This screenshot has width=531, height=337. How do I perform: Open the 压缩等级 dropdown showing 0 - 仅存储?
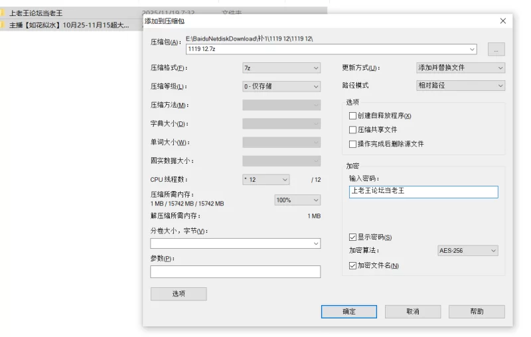pos(281,86)
